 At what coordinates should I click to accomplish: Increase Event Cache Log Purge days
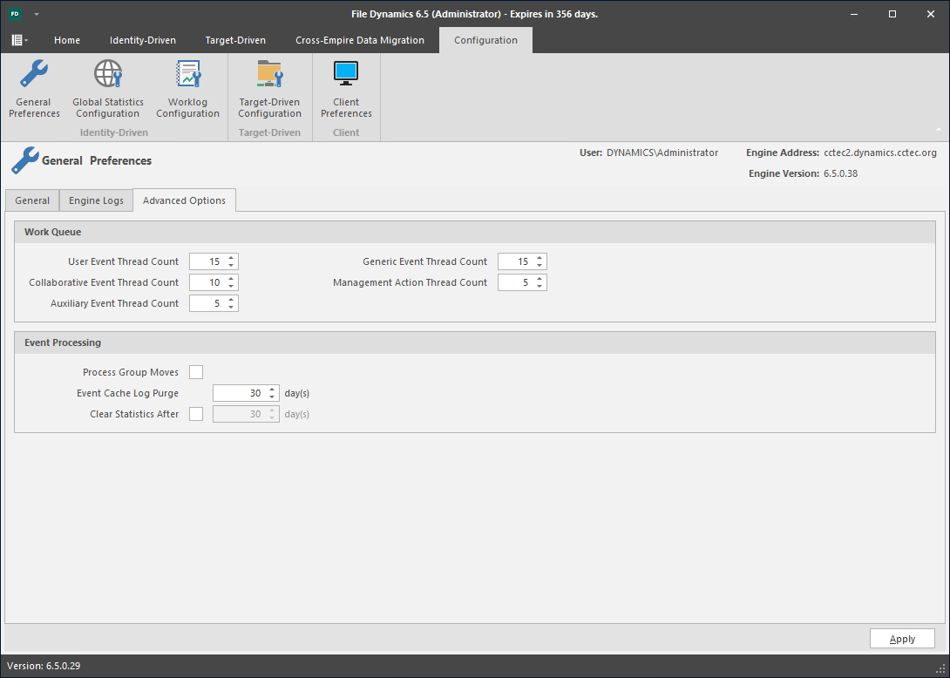point(272,390)
